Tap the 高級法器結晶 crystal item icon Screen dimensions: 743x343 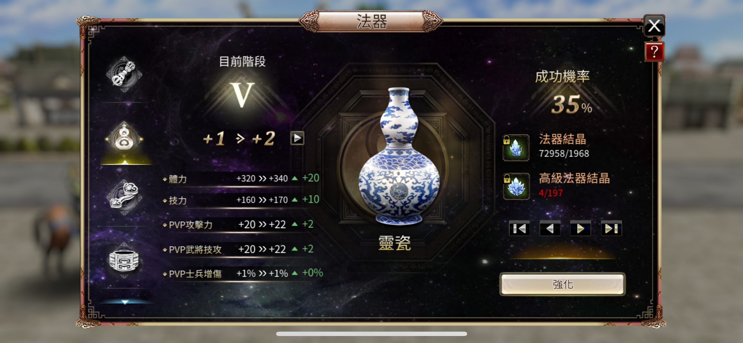point(516,186)
